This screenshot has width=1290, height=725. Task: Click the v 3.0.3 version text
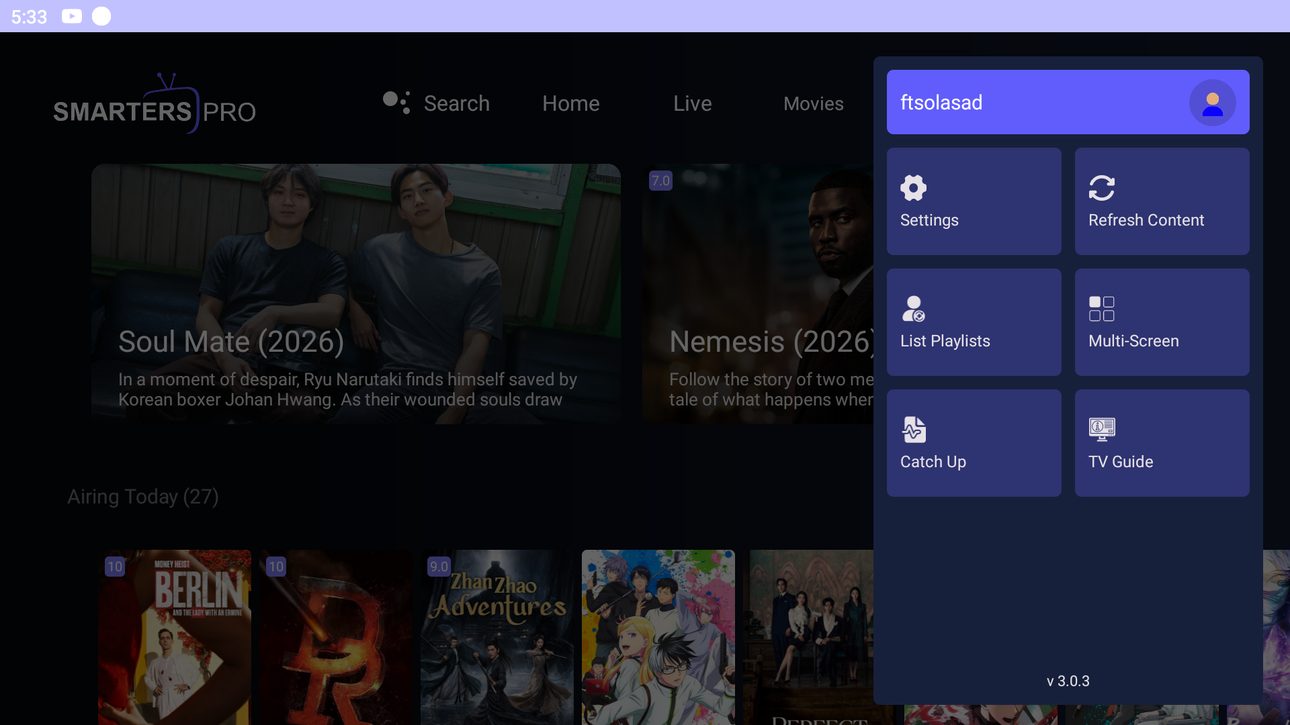1068,681
